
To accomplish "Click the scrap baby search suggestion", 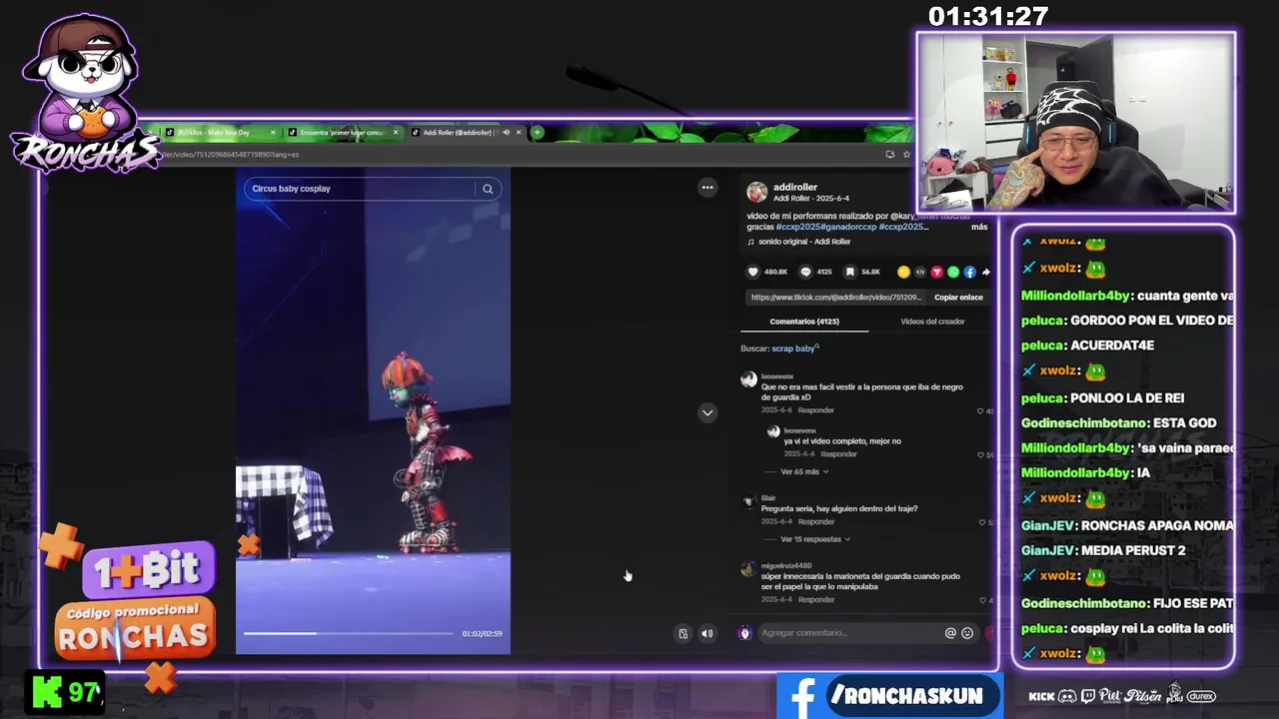I will (793, 349).
